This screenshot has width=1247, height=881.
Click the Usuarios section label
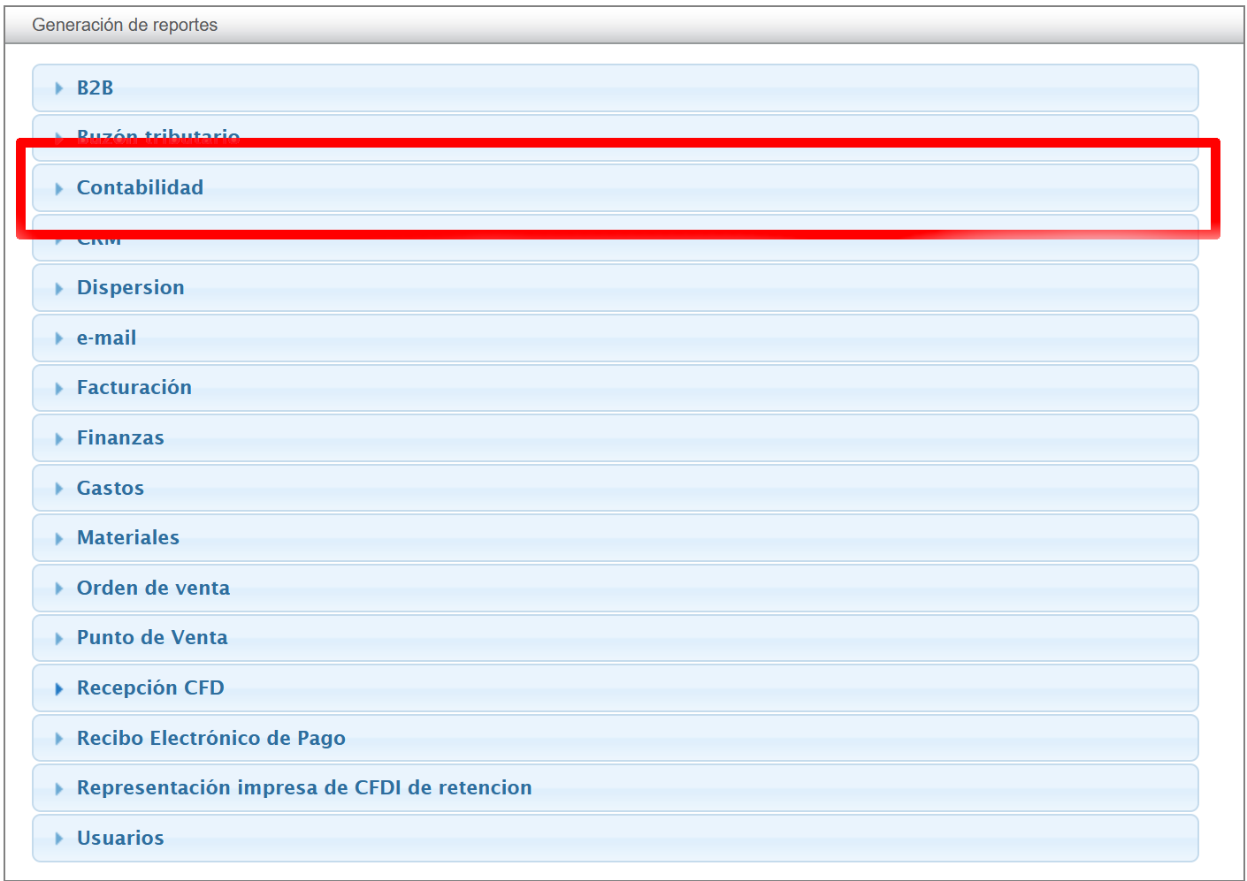(120, 838)
